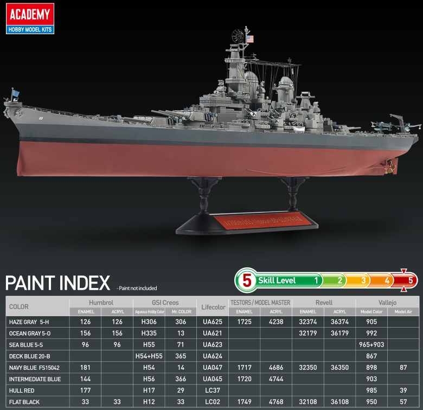Click the H306 cell in Haze Gray row
Screen dimensions: 423x410
coord(149,322)
